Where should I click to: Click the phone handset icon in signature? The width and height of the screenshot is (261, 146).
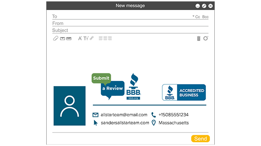point(154,115)
